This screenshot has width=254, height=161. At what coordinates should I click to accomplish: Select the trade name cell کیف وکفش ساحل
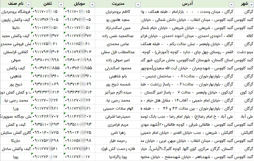click(x=16, y=149)
